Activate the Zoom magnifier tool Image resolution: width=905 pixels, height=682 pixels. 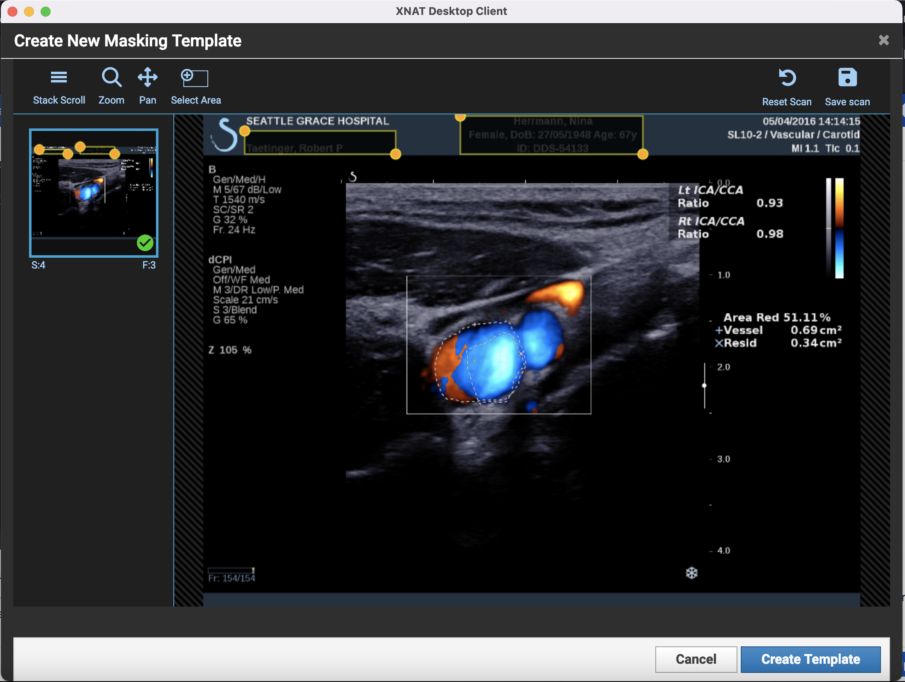[111, 77]
